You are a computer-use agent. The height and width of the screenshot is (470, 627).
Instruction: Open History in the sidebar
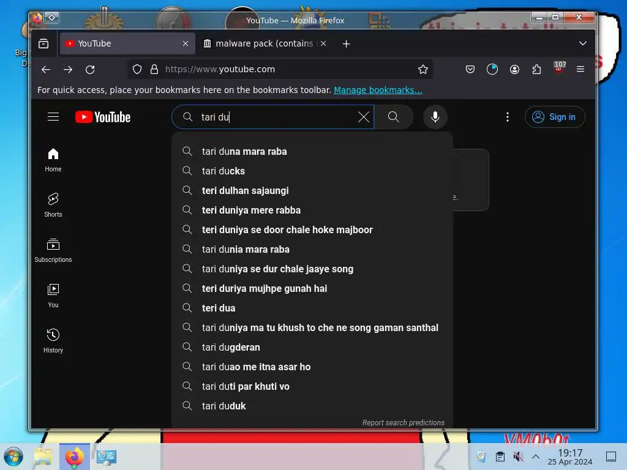point(53,341)
